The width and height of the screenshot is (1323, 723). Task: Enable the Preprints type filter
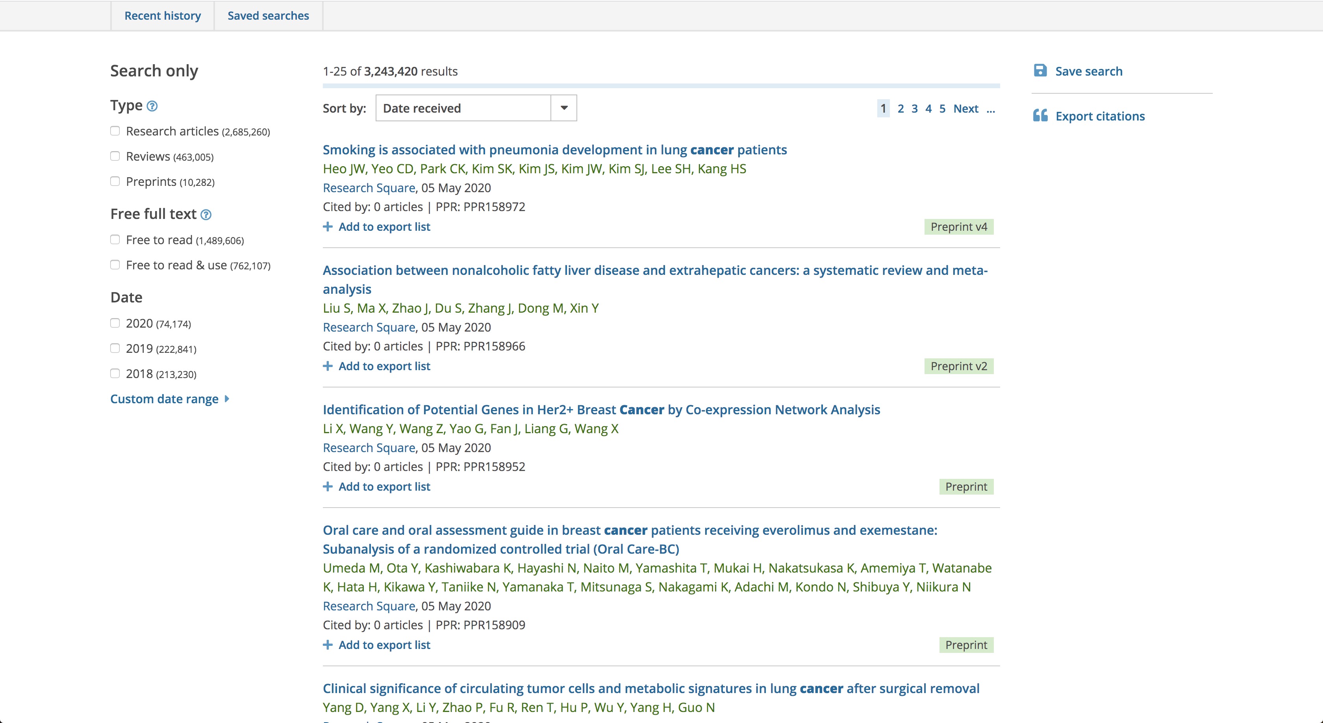tap(115, 181)
